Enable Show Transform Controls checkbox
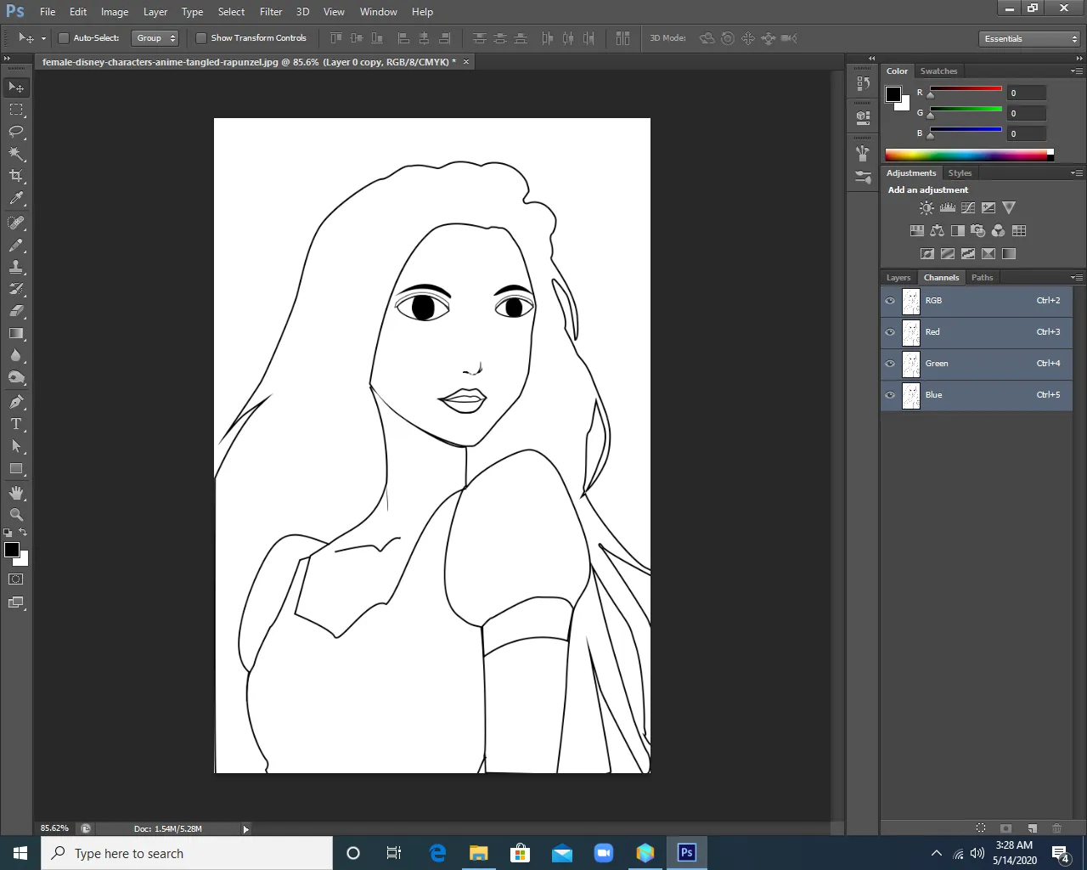The image size is (1087, 870). (201, 38)
